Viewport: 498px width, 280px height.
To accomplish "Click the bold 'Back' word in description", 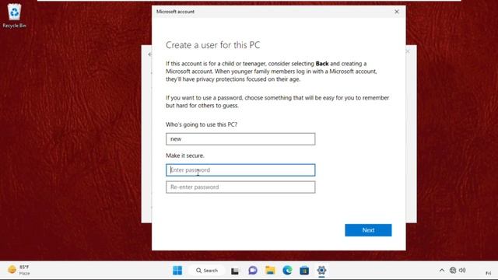I will click(x=322, y=64).
